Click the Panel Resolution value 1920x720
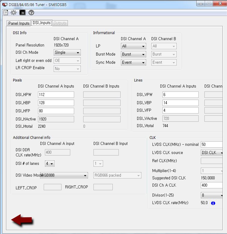The height and width of the screenshot is (234, 227). coord(61,45)
